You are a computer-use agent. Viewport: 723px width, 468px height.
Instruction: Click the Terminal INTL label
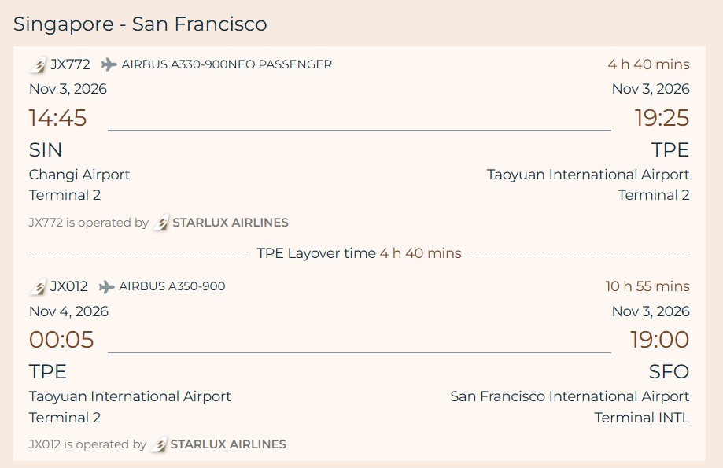pos(641,418)
